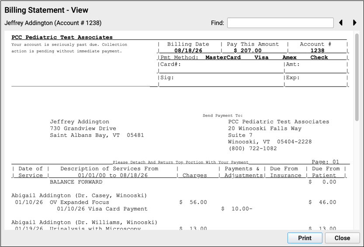Click the next match right arrow
The width and height of the screenshot is (364, 247).
click(354, 23)
